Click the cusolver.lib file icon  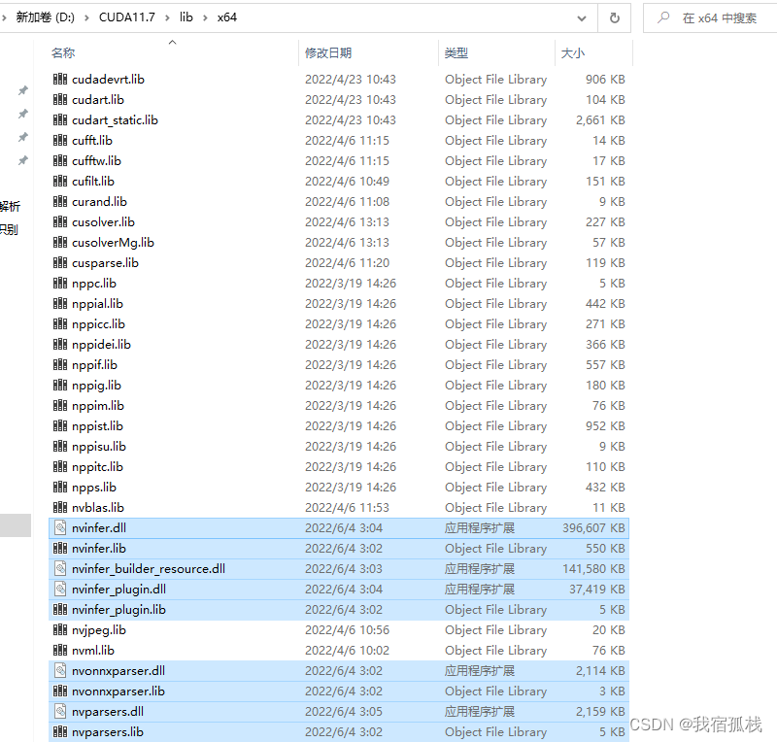[60, 221]
